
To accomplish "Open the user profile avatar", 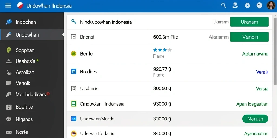I will click(271, 5).
